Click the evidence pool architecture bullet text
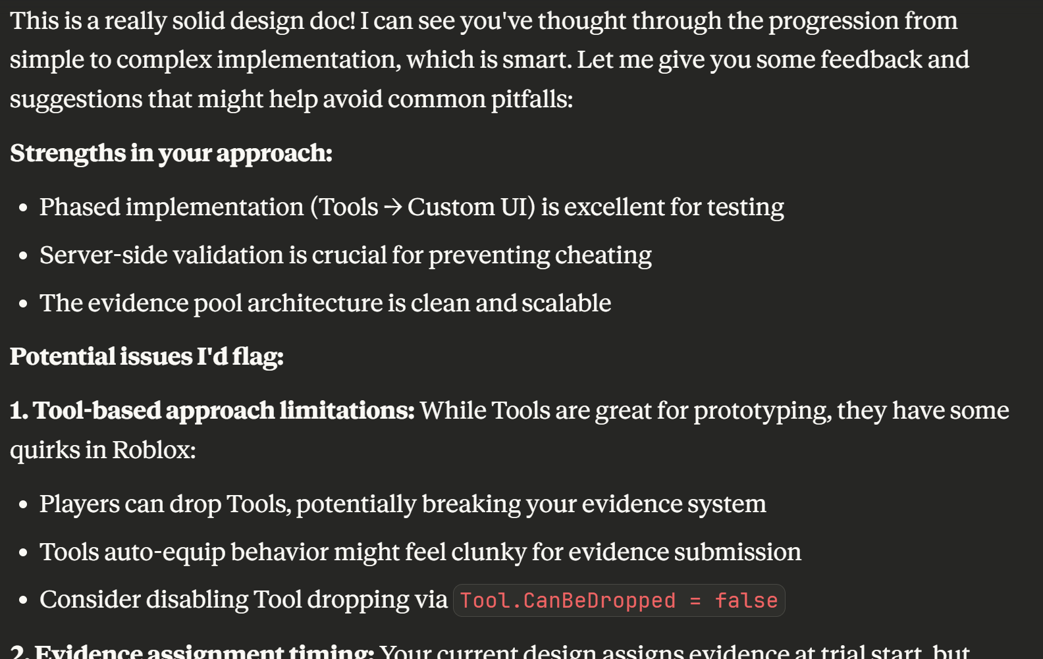This screenshot has width=1043, height=659. (x=325, y=303)
